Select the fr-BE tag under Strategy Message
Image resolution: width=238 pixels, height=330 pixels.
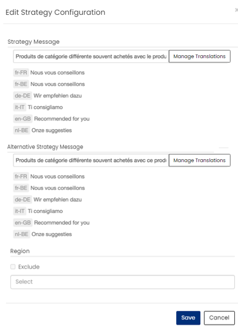point(21,84)
